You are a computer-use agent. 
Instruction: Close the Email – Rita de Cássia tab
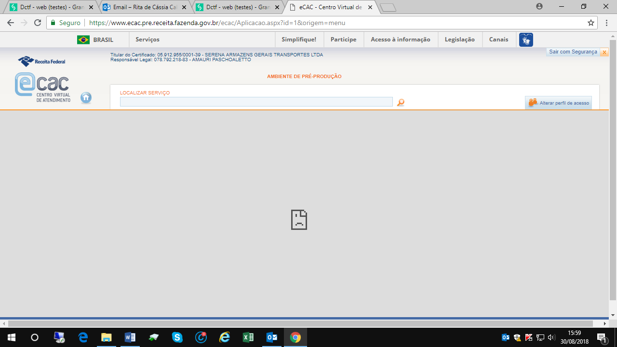point(184,8)
